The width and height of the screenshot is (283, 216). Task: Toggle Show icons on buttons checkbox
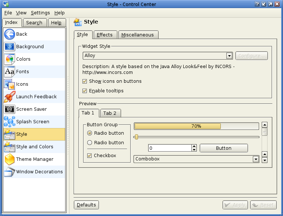pyautogui.click(x=85, y=81)
